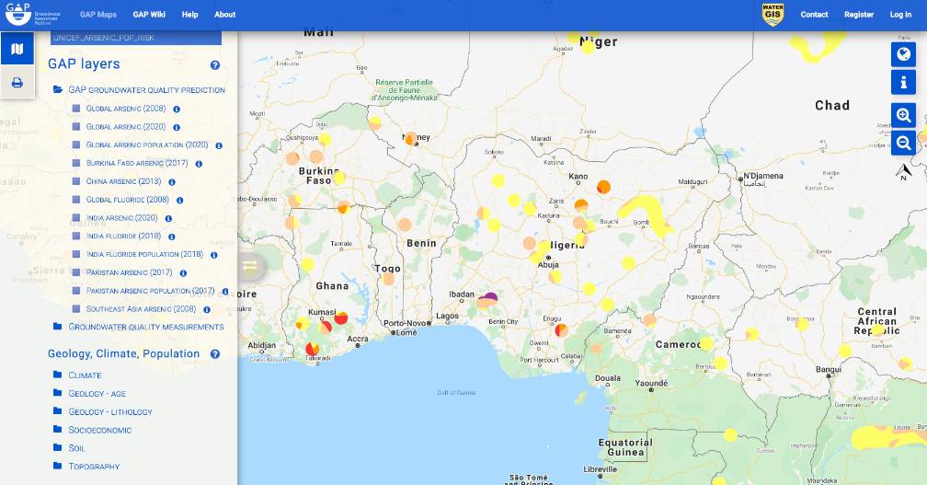Click the print icon in sidebar
Viewport: 927px width, 485px height.
(17, 83)
